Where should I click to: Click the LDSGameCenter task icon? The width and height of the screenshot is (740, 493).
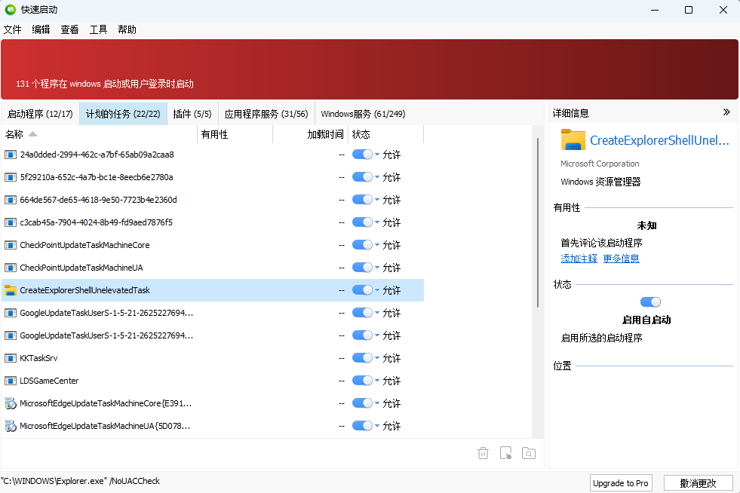[11, 381]
